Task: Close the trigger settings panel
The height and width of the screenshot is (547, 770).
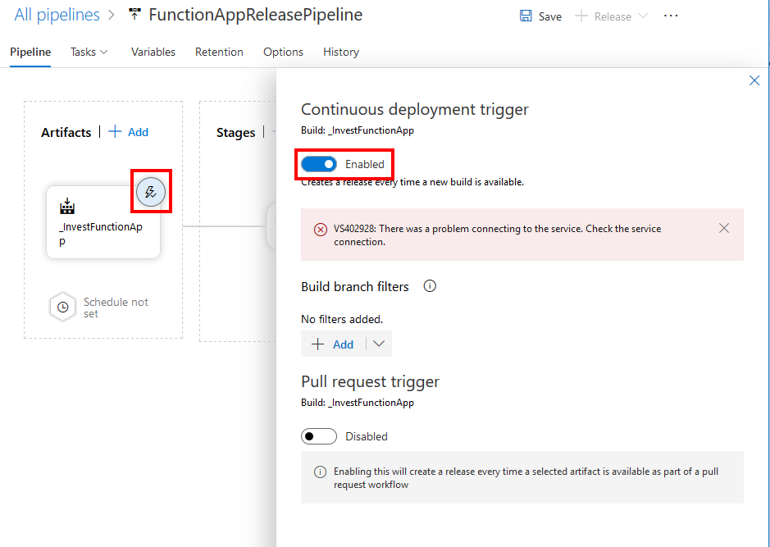Action: pyautogui.click(x=754, y=80)
